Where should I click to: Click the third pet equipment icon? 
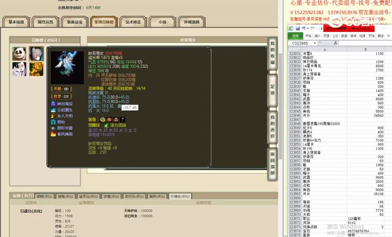click(x=116, y=120)
